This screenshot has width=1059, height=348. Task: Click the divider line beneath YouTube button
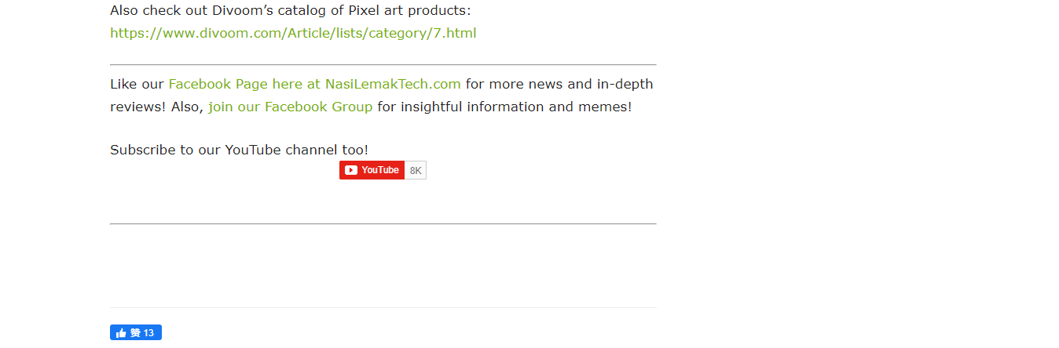click(383, 223)
